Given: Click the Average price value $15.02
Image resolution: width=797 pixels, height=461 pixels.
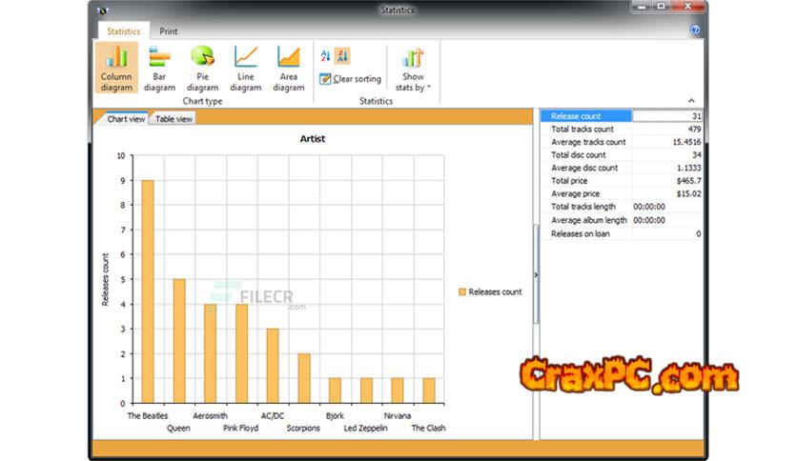Looking at the screenshot, I should 688,194.
